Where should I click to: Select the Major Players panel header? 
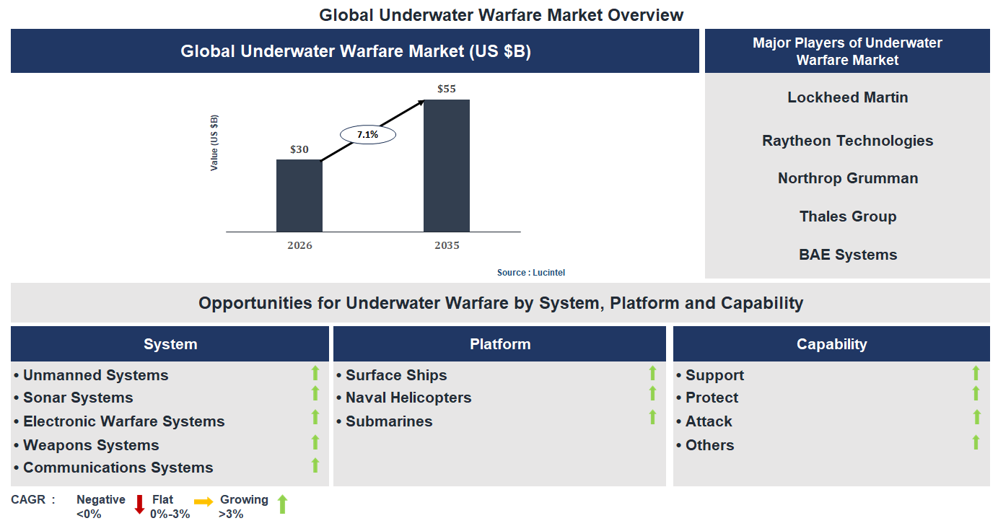(x=847, y=51)
